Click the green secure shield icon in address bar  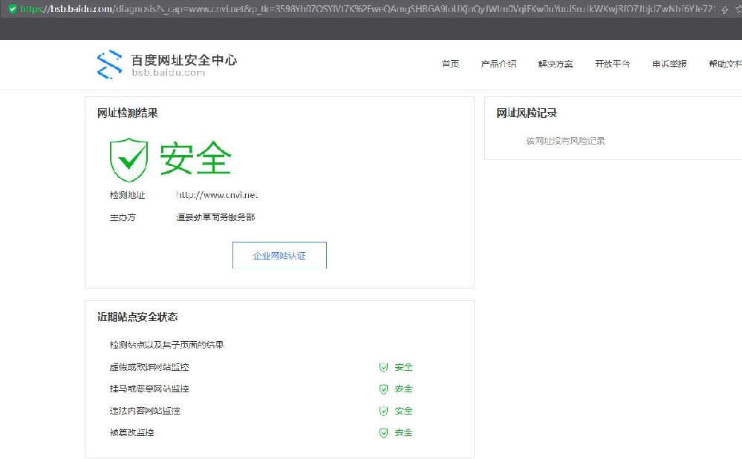tap(13, 8)
